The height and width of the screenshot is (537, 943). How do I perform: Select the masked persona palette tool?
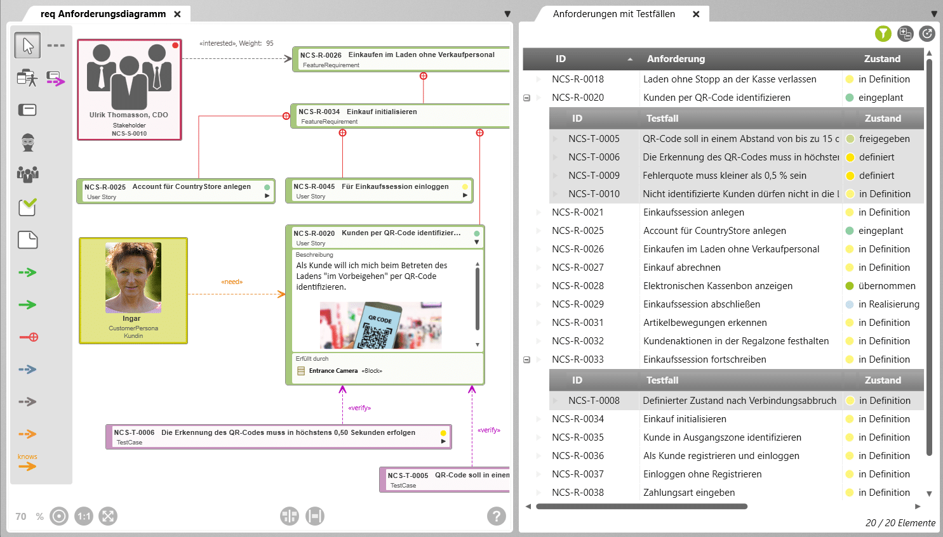click(27, 143)
